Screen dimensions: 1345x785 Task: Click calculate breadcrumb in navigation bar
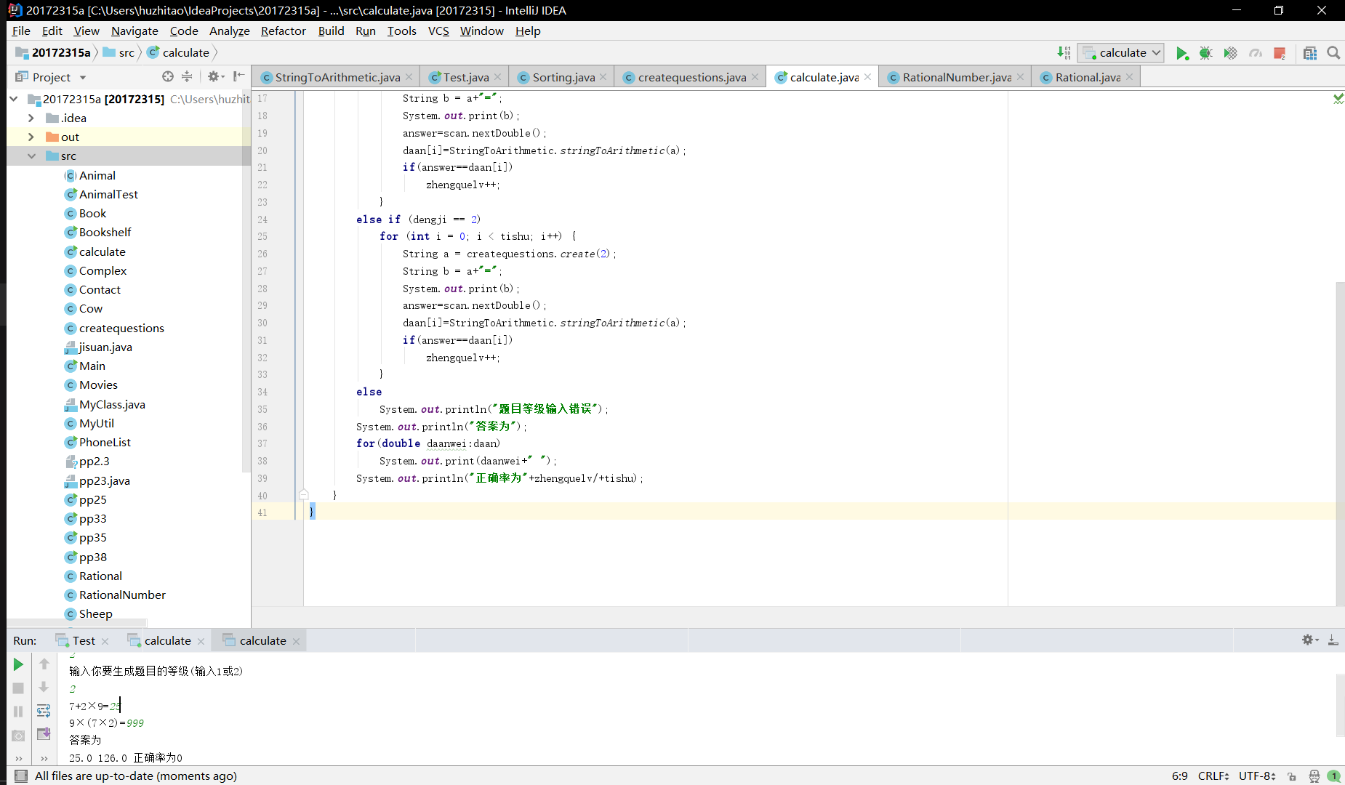(179, 52)
